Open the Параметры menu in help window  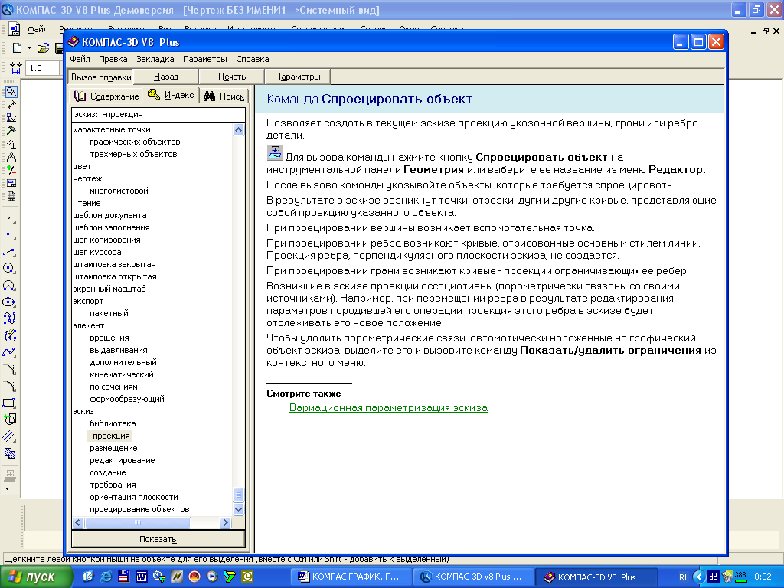[x=205, y=59]
